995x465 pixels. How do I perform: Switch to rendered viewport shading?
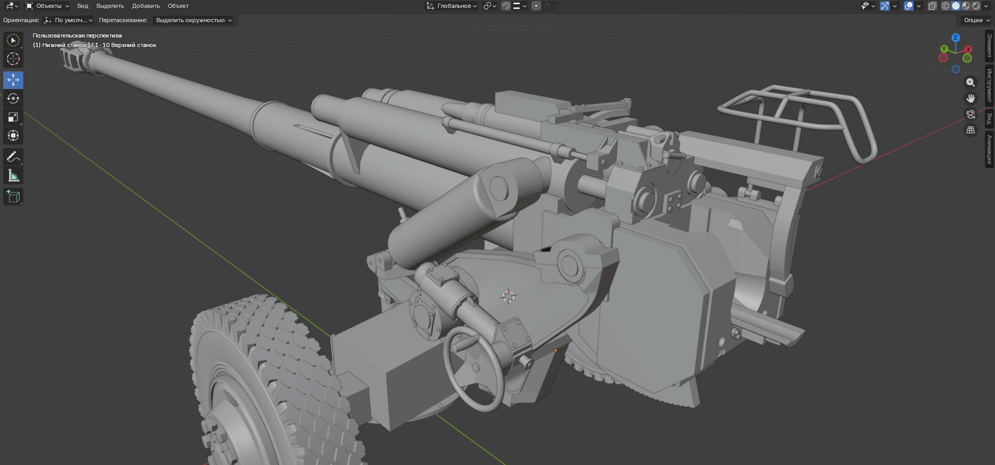click(975, 6)
